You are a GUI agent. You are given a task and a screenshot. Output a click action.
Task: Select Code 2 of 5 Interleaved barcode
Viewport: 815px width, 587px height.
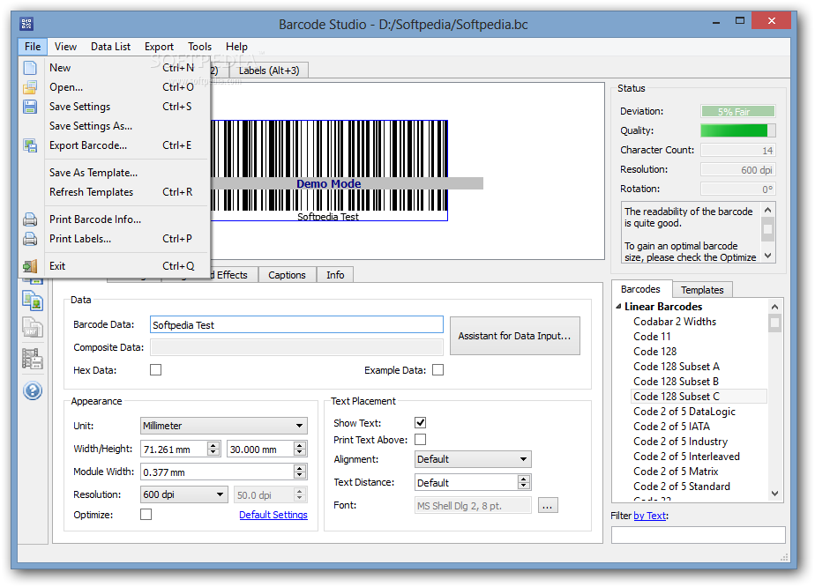pos(686,457)
